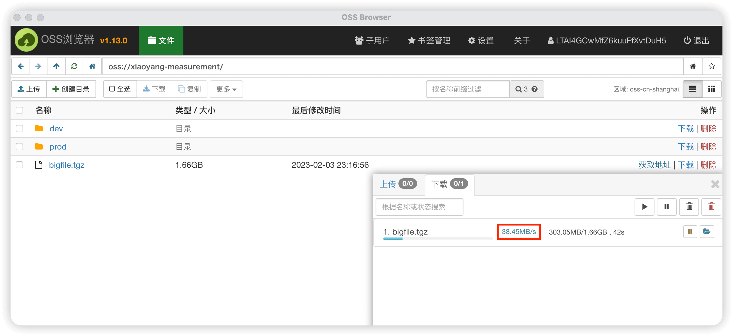Open 书签管理 bookmarks manager

[x=429, y=40]
